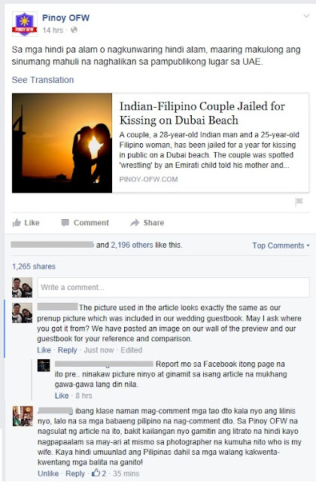The height and width of the screenshot is (482, 316).
Task: Click inside Write a comment field
Action: tap(174, 288)
